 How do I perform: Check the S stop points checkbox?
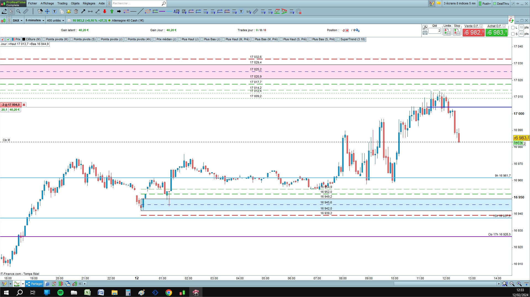click(513, 34)
